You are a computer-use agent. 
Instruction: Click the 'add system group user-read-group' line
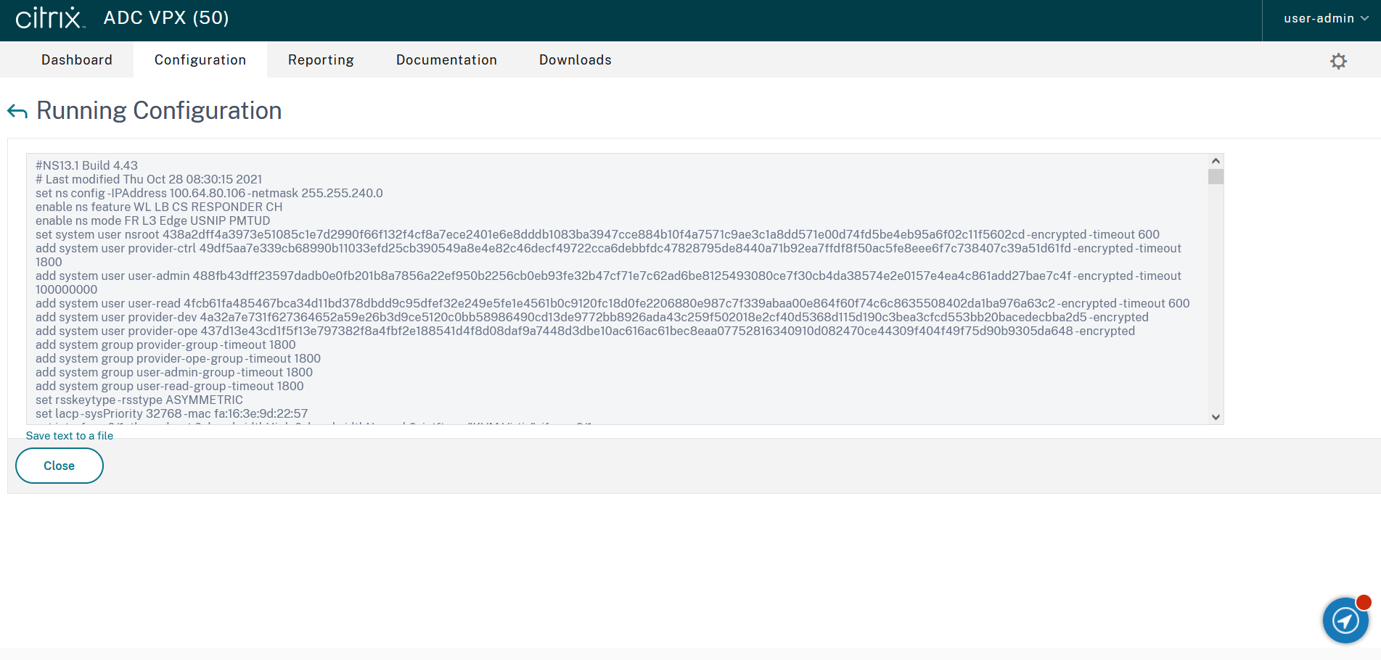(170, 386)
